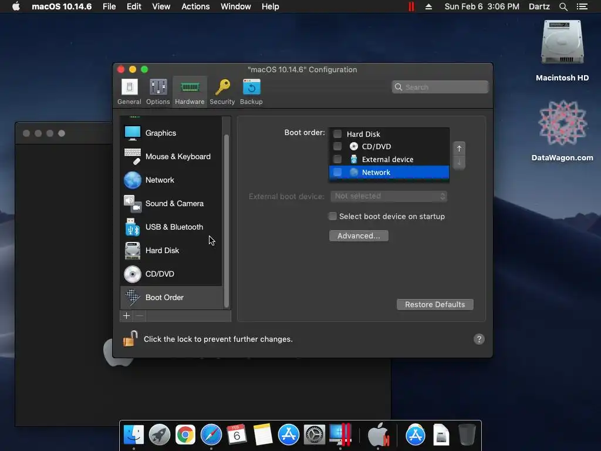Viewport: 601px width, 451px height.
Task: Click the eject icon in menu bar
Action: tap(428, 6)
